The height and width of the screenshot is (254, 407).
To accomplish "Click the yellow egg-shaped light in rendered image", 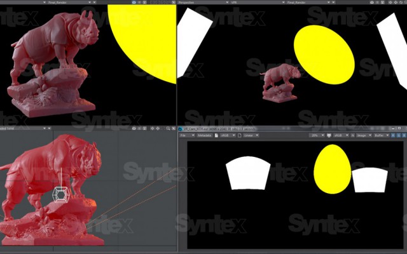I will click(332, 169).
